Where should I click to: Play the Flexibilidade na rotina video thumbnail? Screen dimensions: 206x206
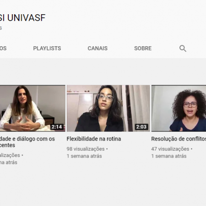click(x=108, y=108)
